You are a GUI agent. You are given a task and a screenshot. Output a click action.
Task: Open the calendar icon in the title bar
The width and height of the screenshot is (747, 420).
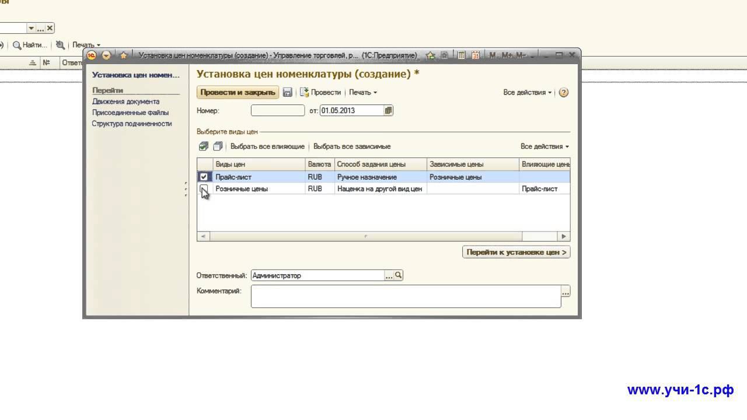[x=476, y=55]
